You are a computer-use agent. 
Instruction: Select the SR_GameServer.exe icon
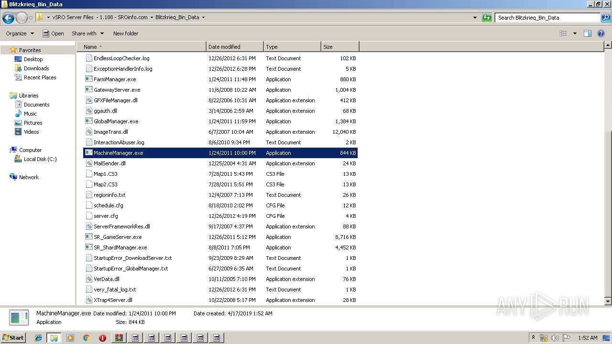click(88, 237)
